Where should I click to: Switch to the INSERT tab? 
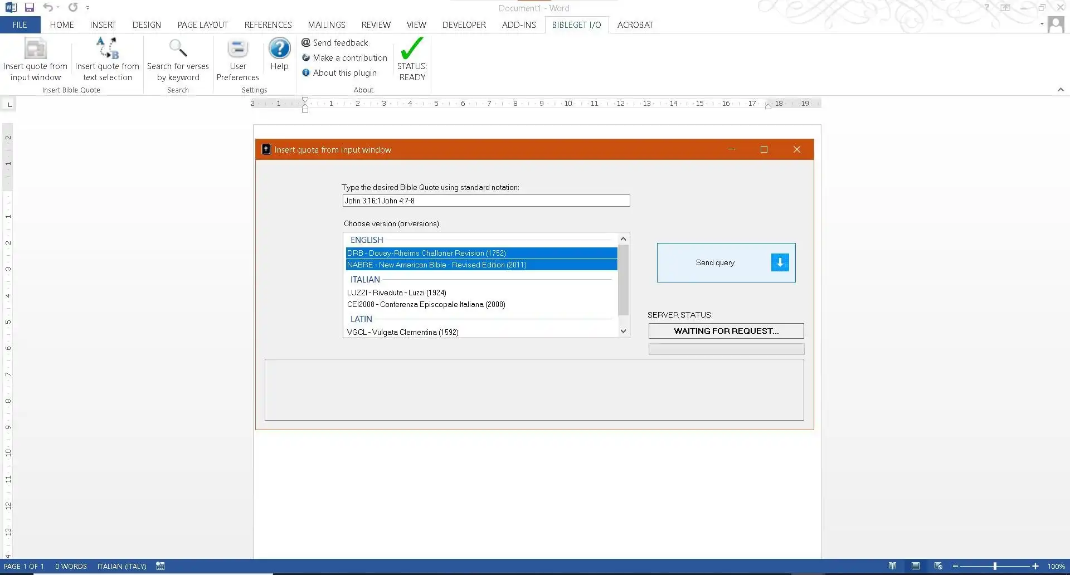tap(103, 25)
